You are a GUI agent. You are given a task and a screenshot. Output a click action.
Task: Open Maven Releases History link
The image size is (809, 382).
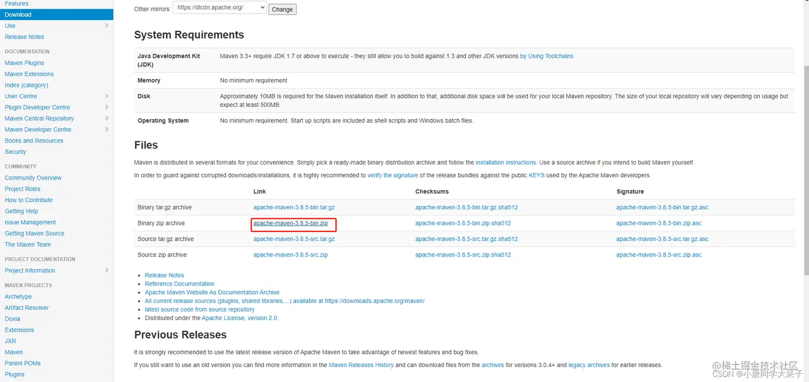pyautogui.click(x=361, y=365)
